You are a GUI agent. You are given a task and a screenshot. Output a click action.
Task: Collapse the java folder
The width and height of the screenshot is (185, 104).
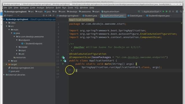coord(12,33)
